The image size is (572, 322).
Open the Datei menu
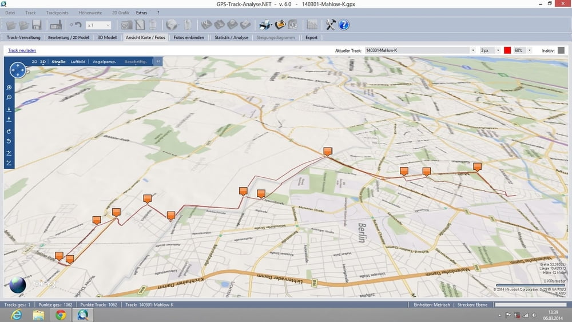click(10, 13)
